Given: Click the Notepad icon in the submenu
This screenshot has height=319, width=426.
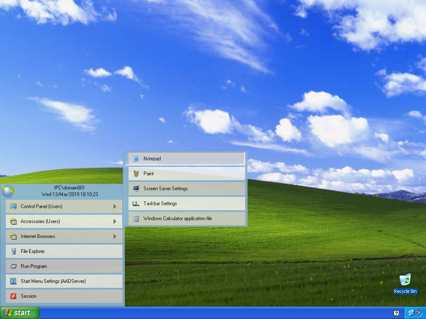Looking at the screenshot, I should (136, 159).
